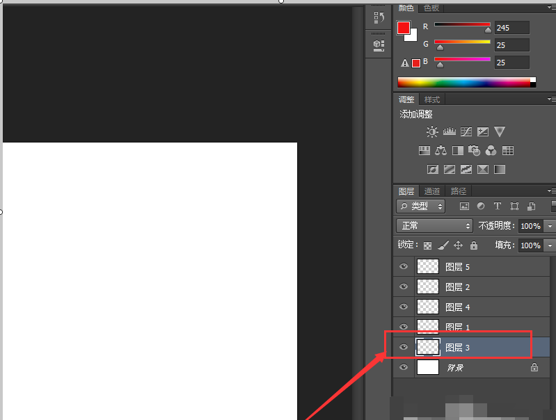Select 图层 2 thumbnail
556x420 pixels.
pos(428,286)
